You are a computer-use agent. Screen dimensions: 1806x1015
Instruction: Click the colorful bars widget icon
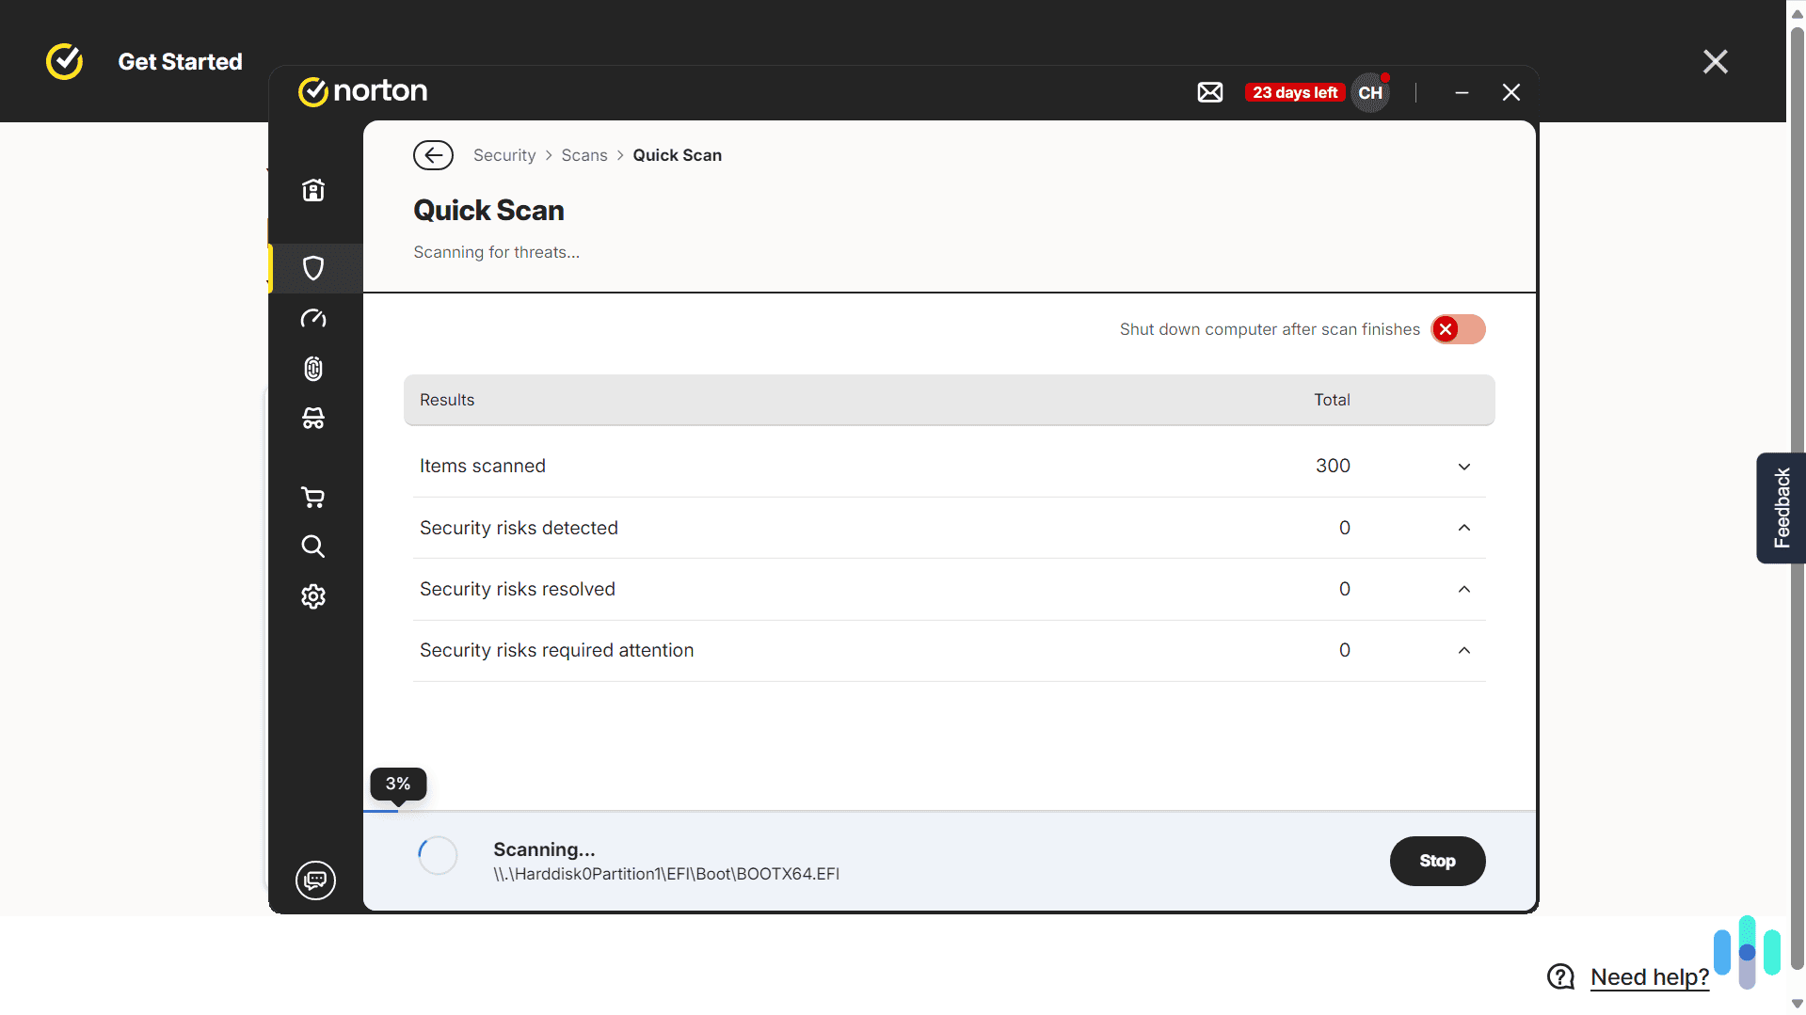[x=1747, y=952]
